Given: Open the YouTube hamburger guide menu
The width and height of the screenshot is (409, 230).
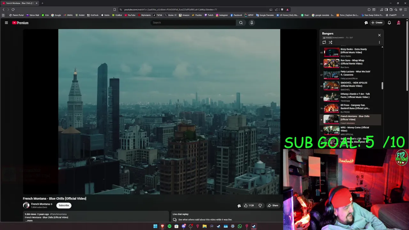Looking at the screenshot, I should click(6, 23).
